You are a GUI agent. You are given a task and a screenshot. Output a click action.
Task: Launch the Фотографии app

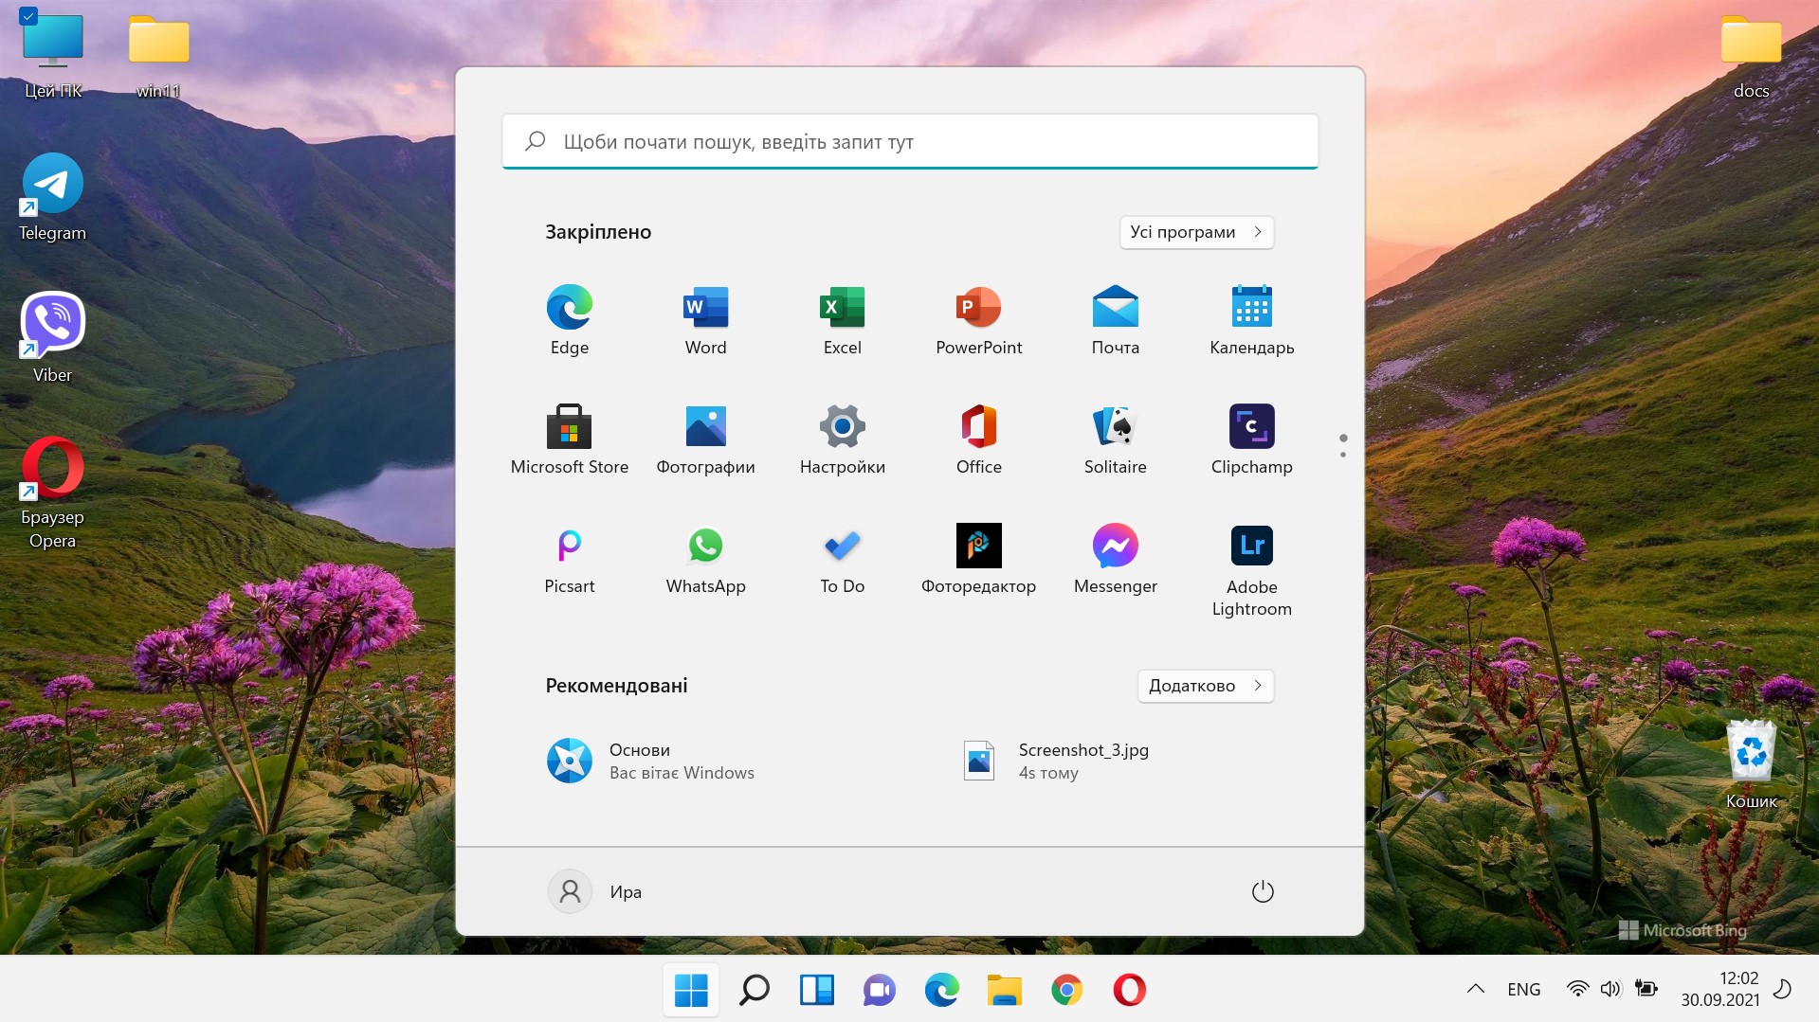[x=706, y=439]
